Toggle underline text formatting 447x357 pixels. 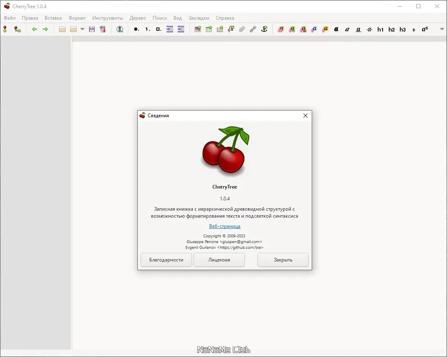click(358, 30)
